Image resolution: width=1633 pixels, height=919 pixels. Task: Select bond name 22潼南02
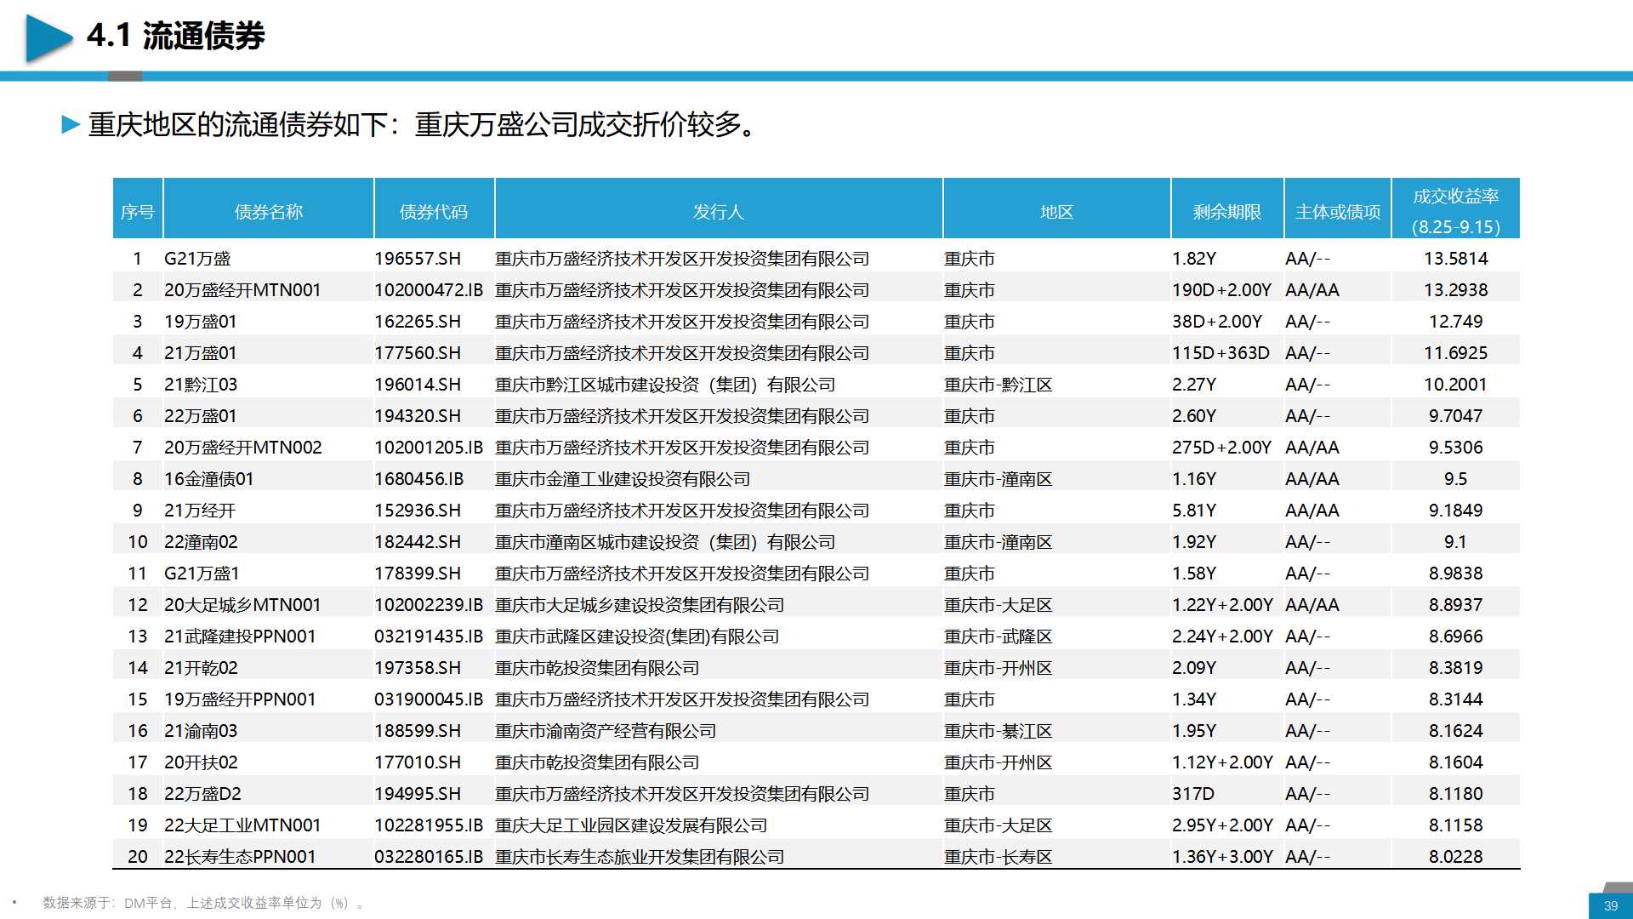(201, 542)
